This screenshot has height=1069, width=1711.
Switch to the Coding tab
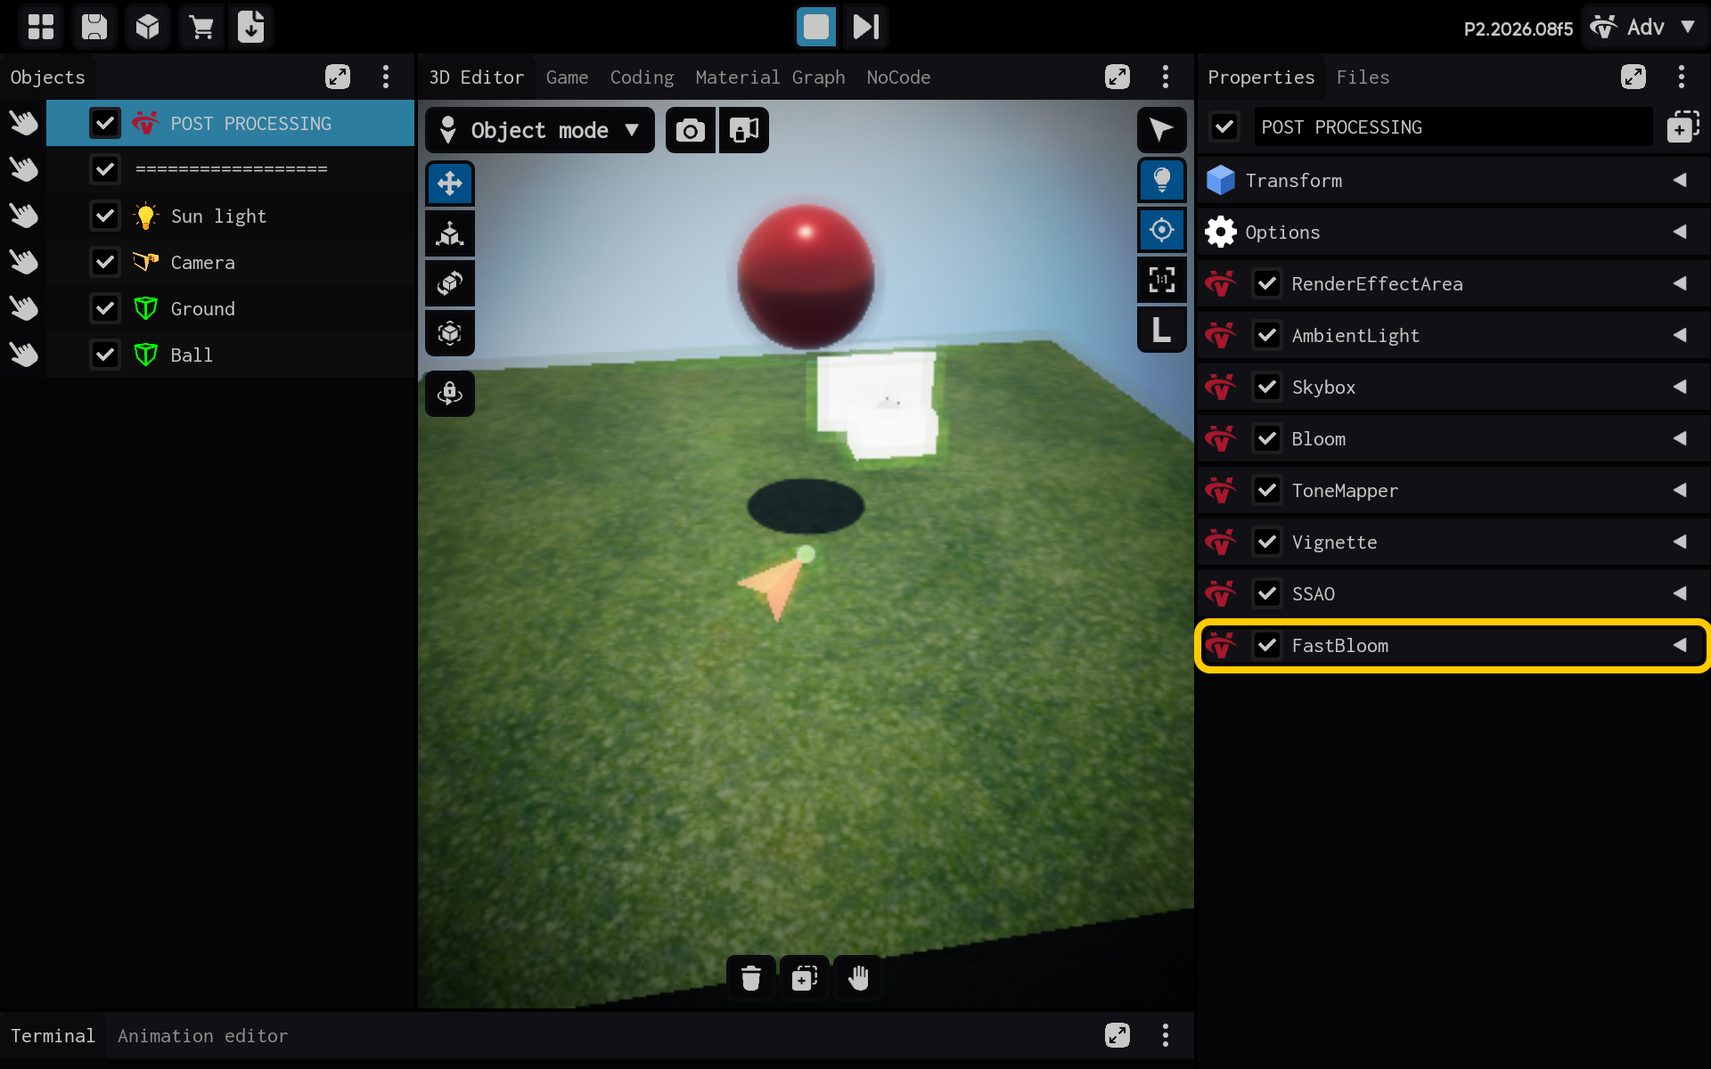point(642,78)
